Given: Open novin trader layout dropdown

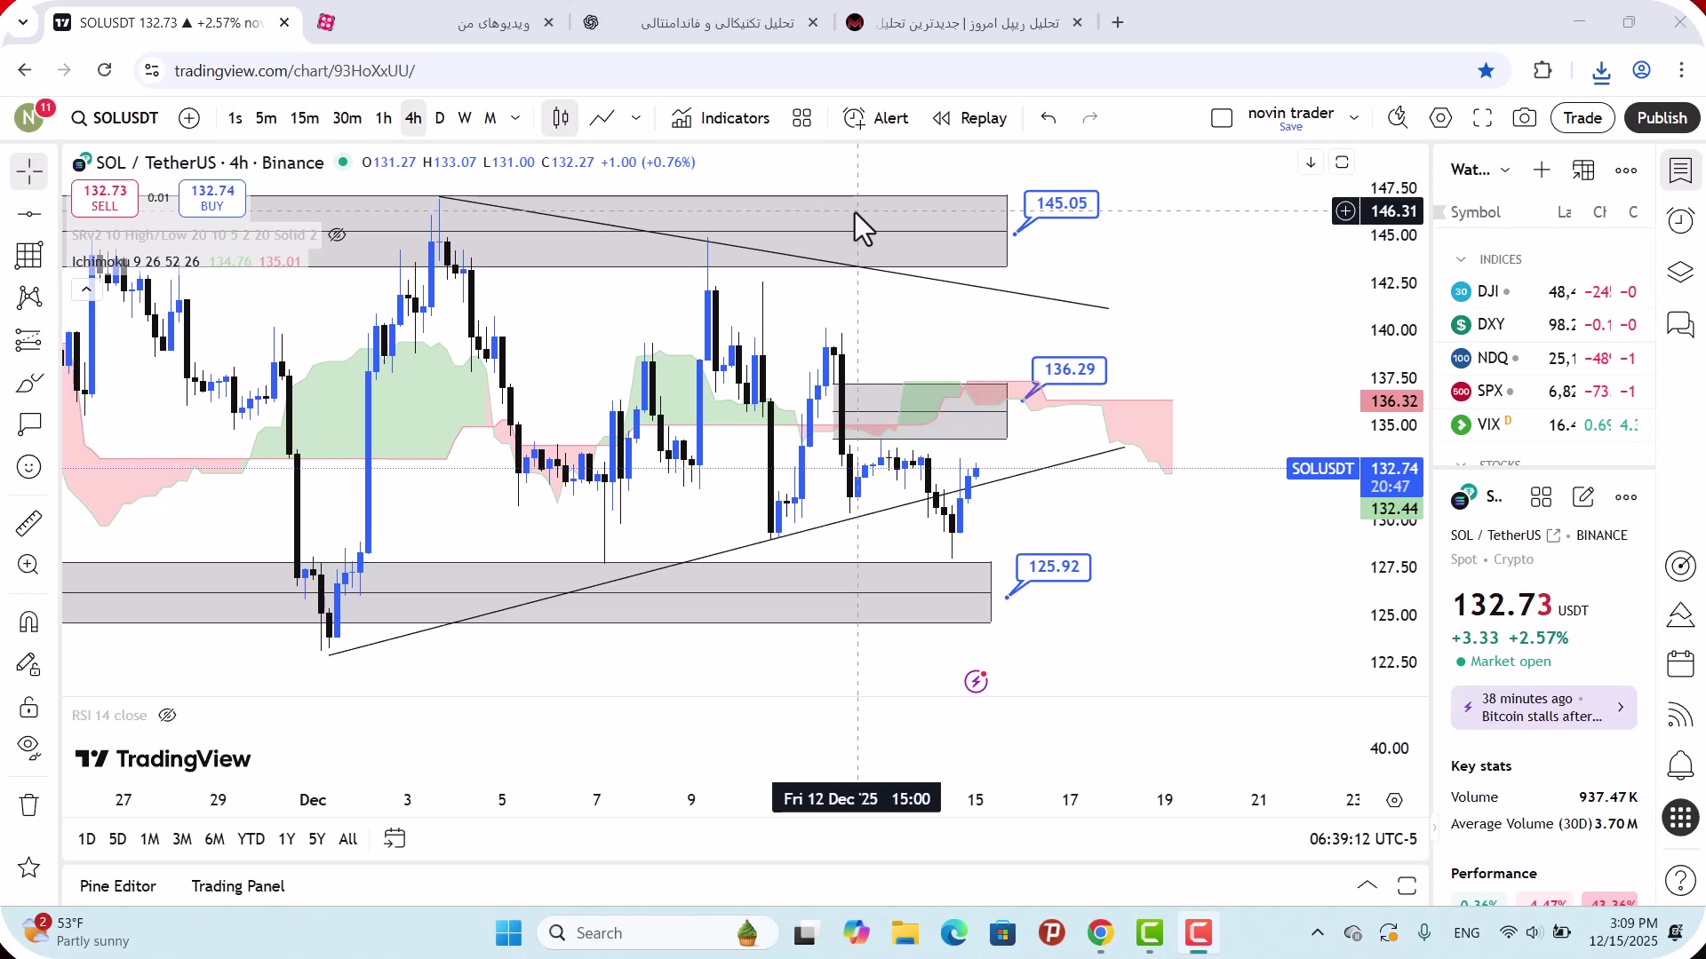Looking at the screenshot, I should [x=1354, y=118].
